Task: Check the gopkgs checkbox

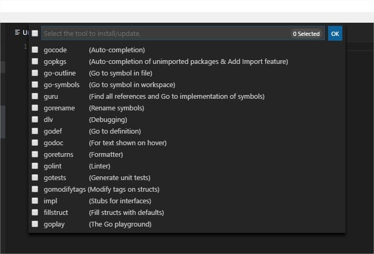Action: pos(35,61)
